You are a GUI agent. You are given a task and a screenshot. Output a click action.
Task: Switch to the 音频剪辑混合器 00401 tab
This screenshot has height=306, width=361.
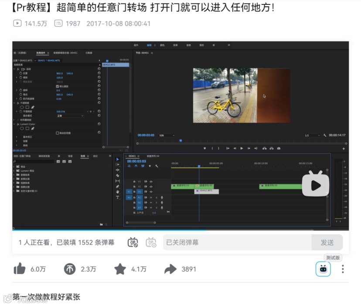pos(65,53)
